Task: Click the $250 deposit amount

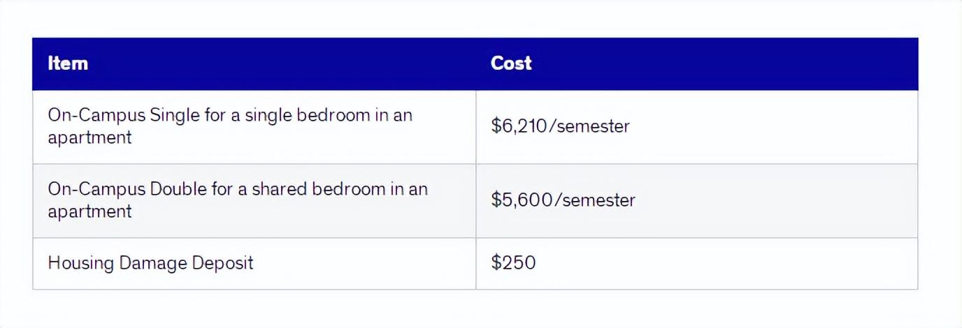Action: click(x=513, y=263)
